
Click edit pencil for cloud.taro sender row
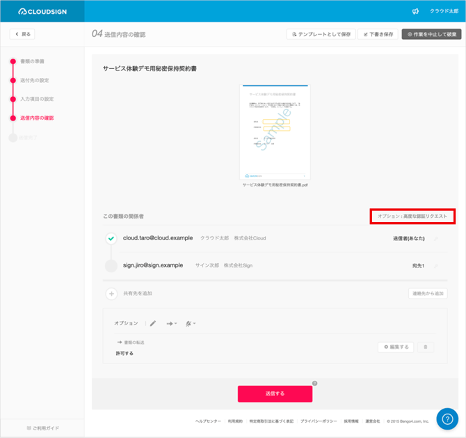coord(436,239)
